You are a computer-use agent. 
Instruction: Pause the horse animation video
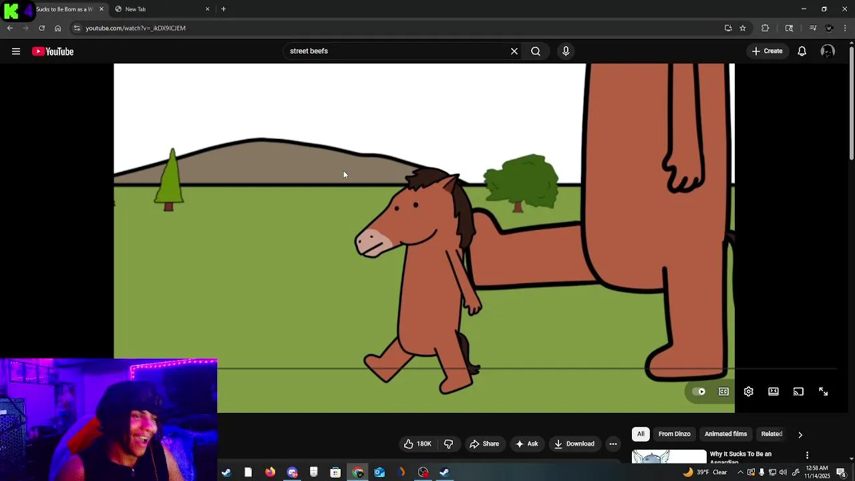[424, 238]
